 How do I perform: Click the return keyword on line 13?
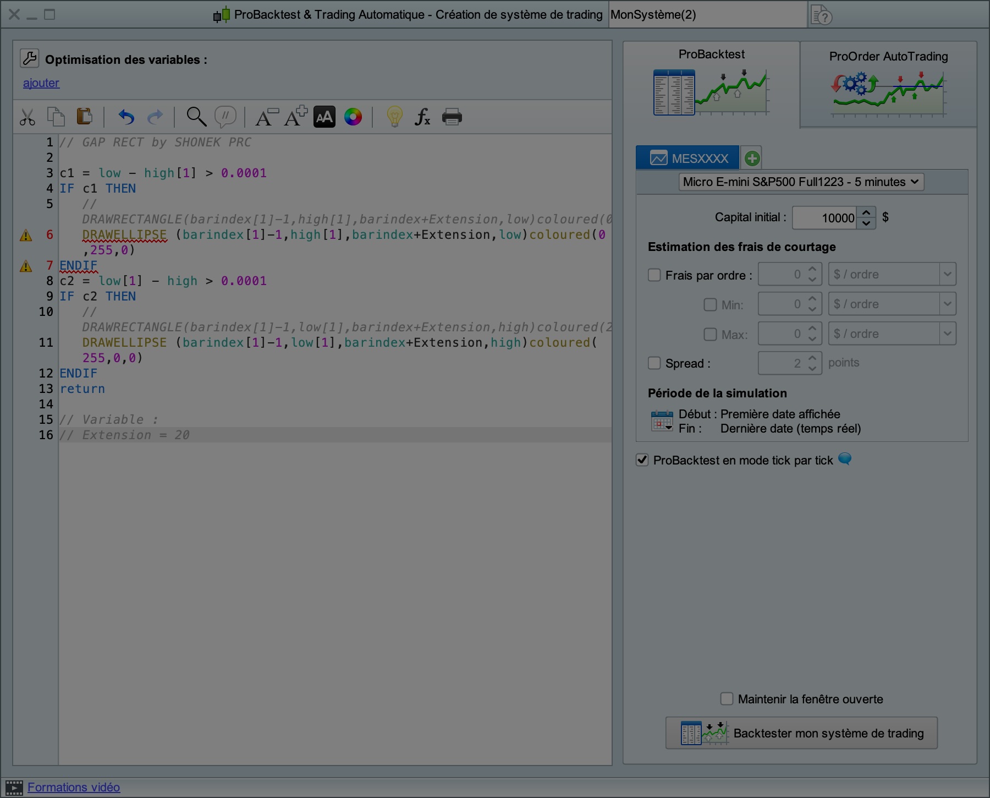[82, 389]
